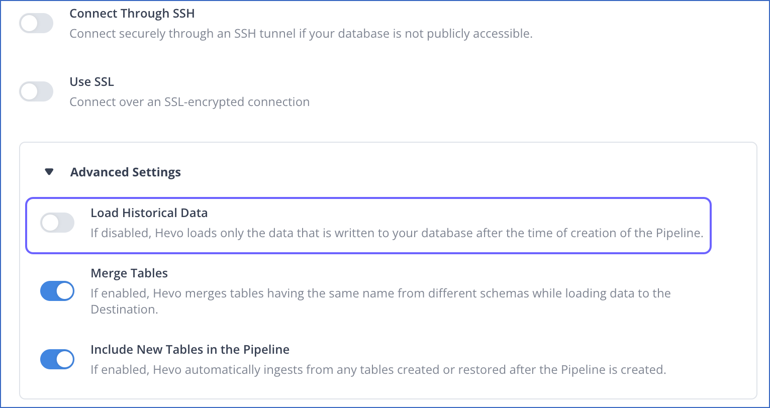
Task: Click the Merge Tables title text
Action: click(129, 273)
